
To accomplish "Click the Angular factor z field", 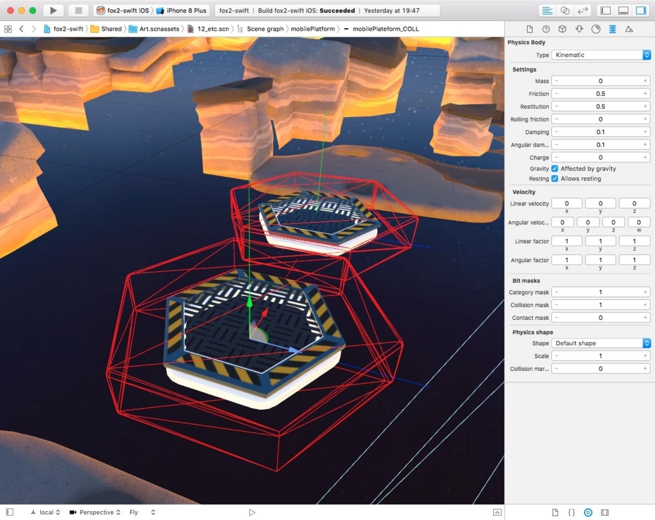I will point(635,260).
